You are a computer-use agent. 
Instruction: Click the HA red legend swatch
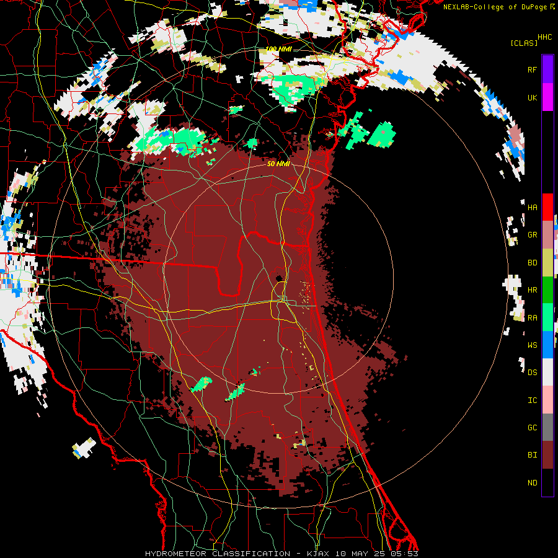(x=547, y=207)
